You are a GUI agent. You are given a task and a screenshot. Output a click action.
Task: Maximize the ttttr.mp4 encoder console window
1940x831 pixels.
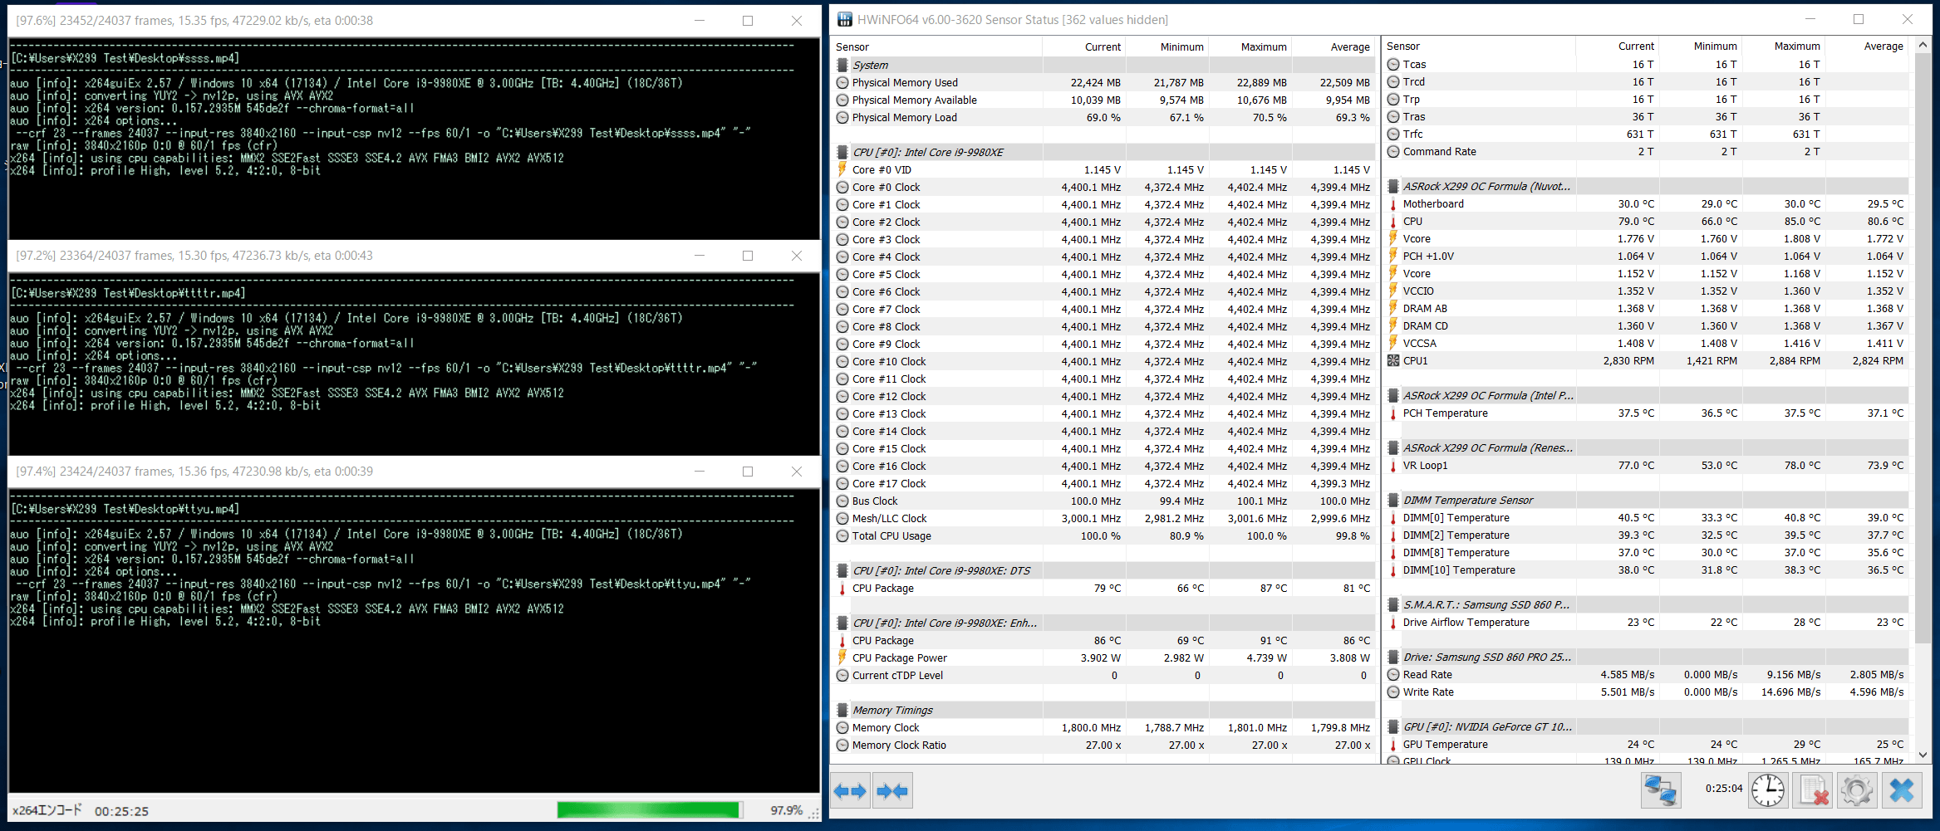pos(748,256)
